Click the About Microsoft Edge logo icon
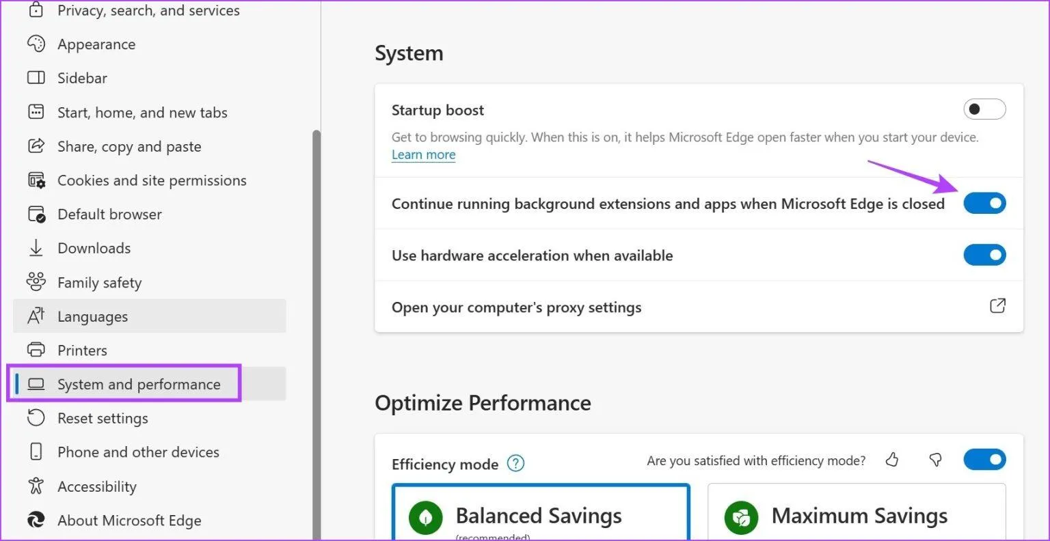1050x541 pixels. [x=36, y=521]
